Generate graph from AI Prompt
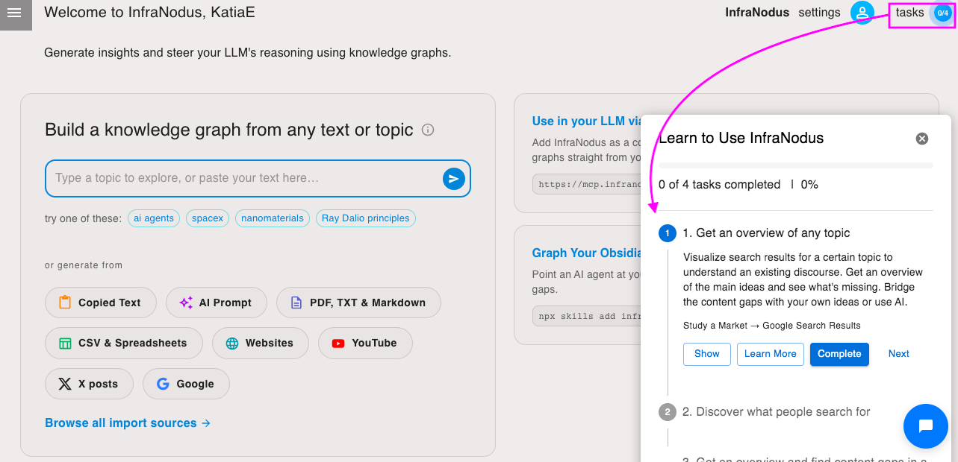The image size is (958, 462). (217, 303)
